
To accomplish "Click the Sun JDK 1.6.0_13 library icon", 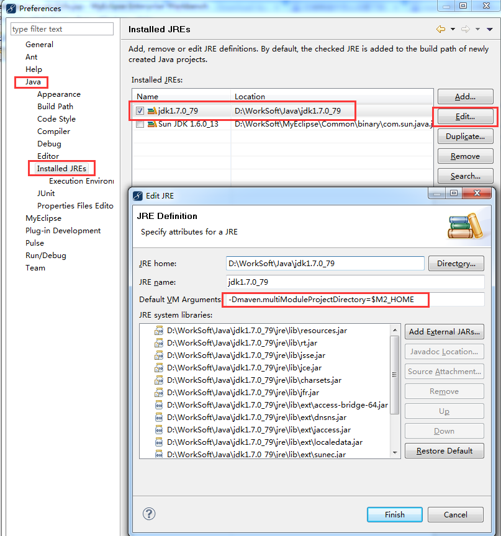I will coord(152,123).
